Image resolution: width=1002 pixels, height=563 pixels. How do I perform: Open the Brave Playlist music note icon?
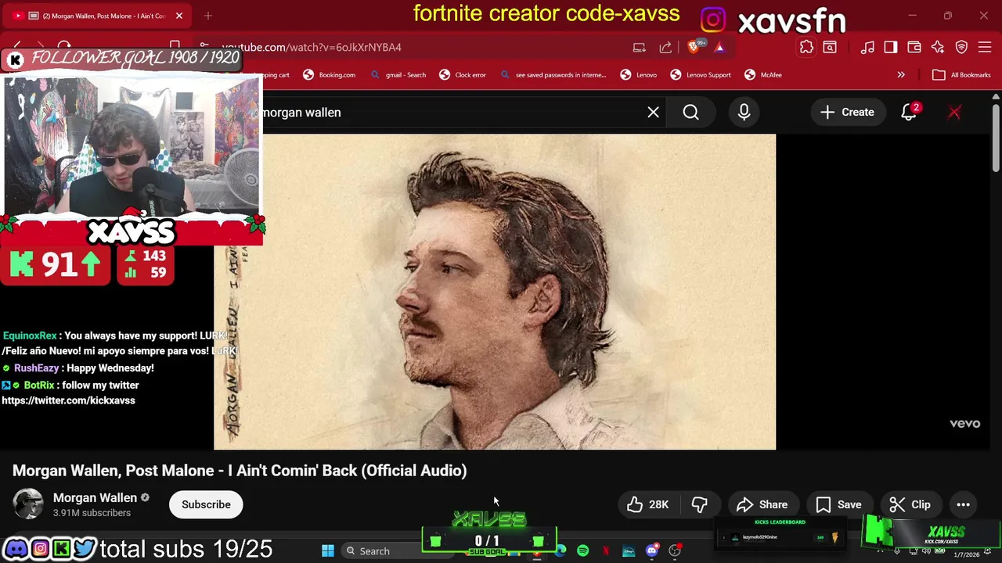point(867,47)
